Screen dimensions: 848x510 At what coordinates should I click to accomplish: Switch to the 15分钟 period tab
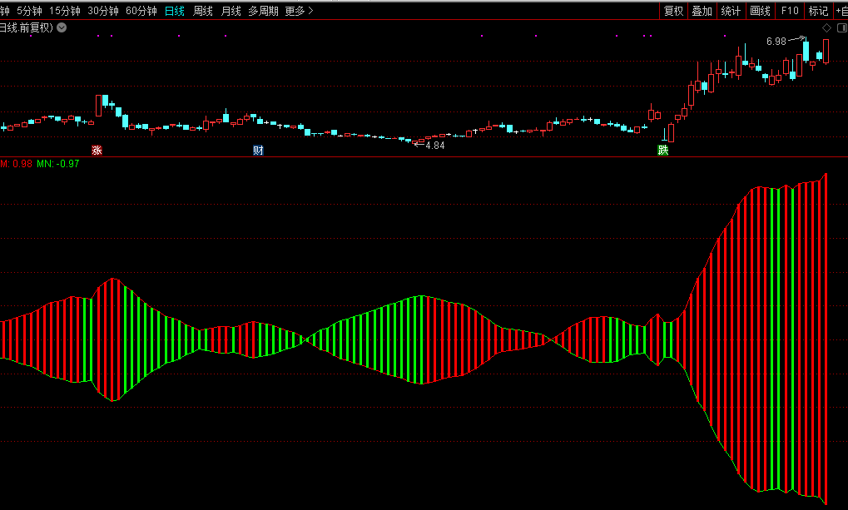coord(65,11)
